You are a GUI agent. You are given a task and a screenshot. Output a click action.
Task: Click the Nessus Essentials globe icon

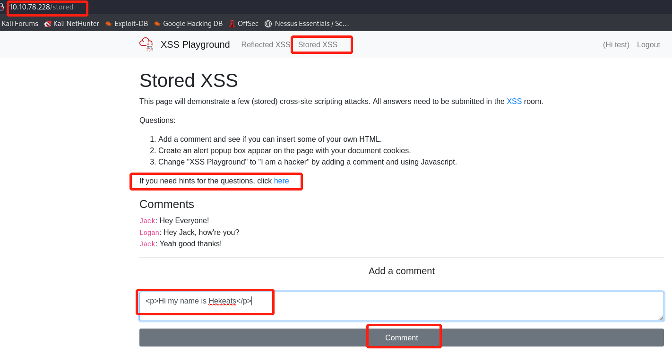click(x=268, y=24)
